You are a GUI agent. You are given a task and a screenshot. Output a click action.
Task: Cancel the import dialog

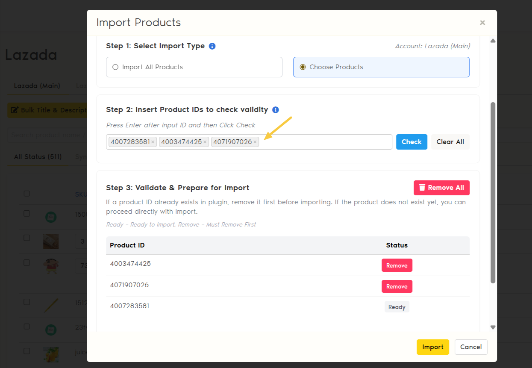[x=471, y=347]
